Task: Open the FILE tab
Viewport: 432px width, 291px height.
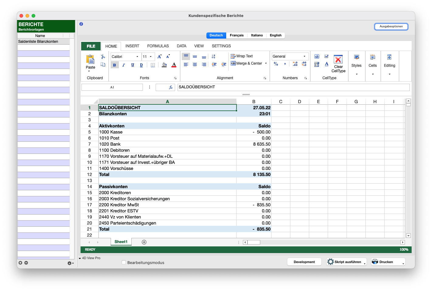Action: pos(91,46)
